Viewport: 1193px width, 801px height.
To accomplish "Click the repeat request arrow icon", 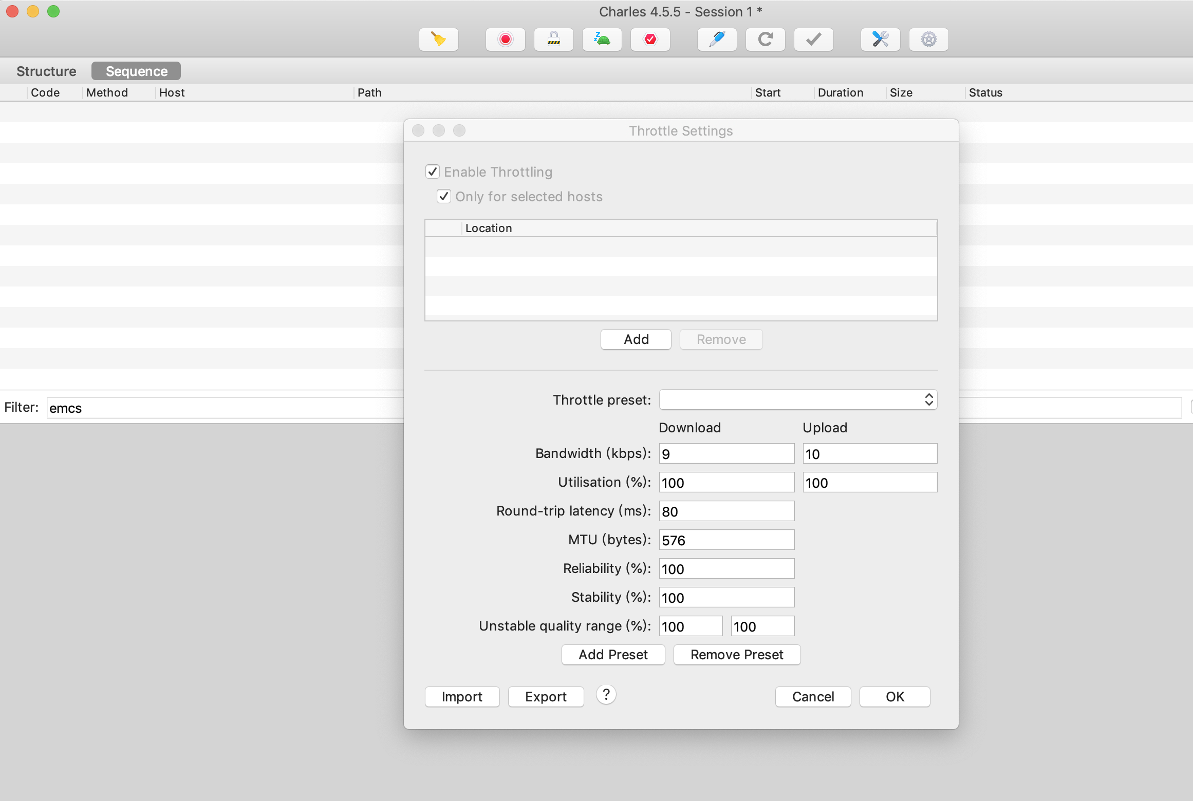I will [x=765, y=40].
